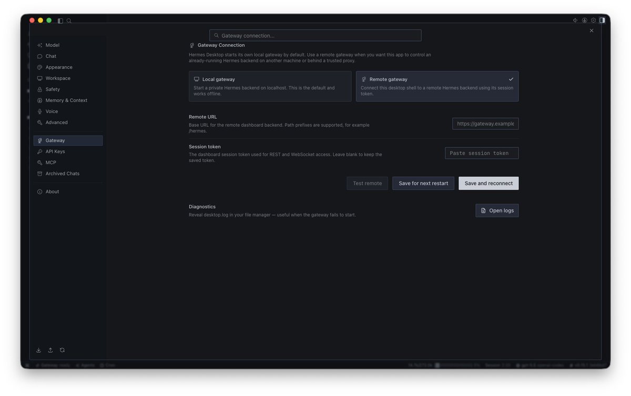The image size is (631, 396).
Task: Click the Test remote button
Action: click(367, 183)
